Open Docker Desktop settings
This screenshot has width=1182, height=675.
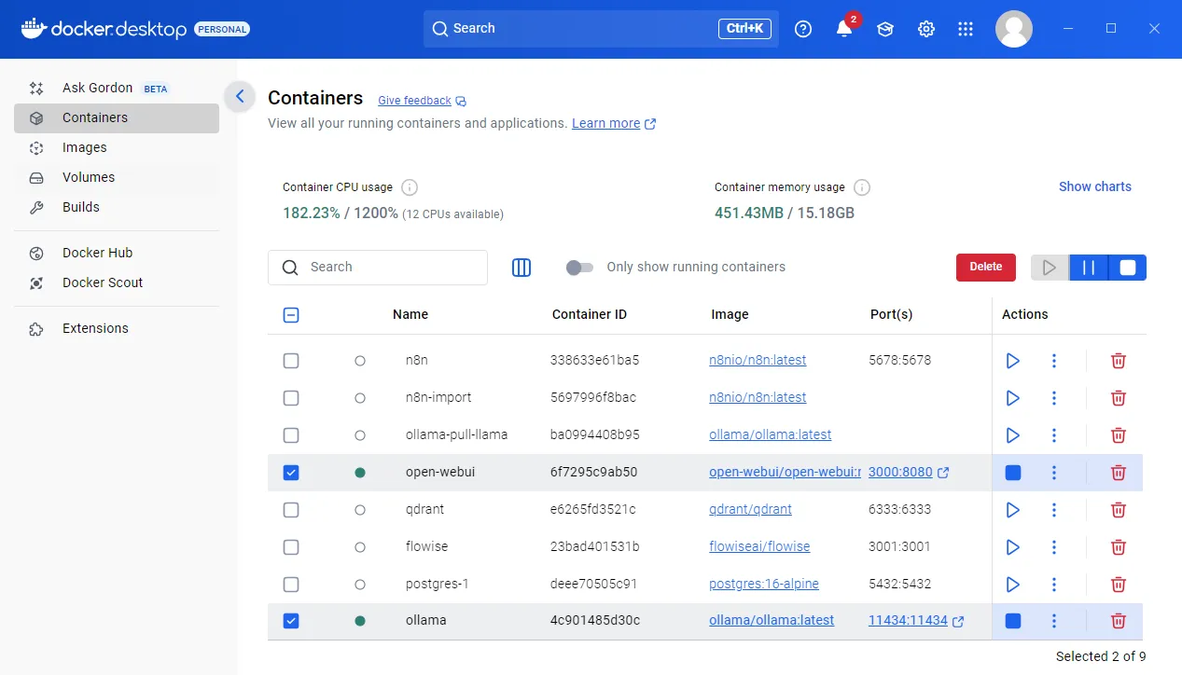point(925,29)
